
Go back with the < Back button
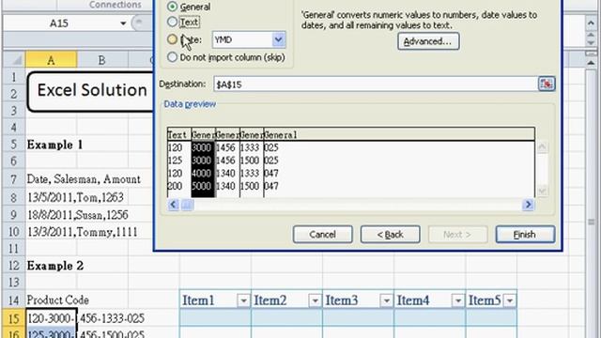(391, 234)
